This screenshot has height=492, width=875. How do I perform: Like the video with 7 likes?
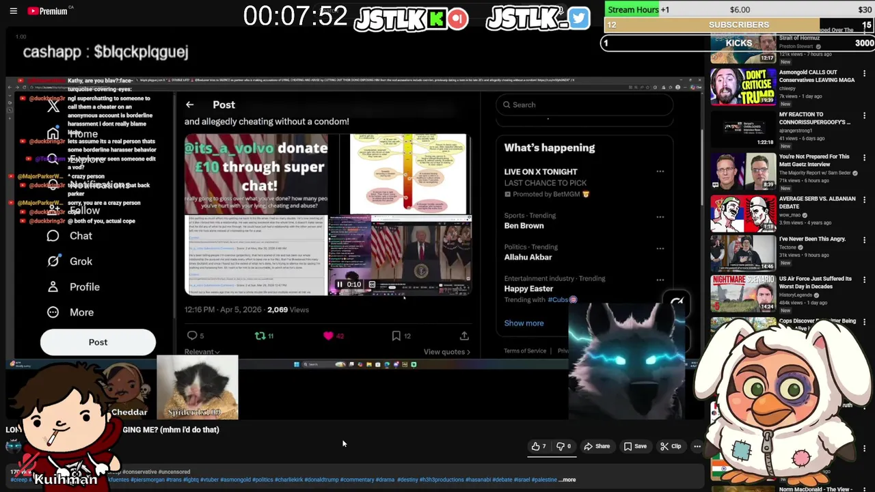(x=539, y=446)
